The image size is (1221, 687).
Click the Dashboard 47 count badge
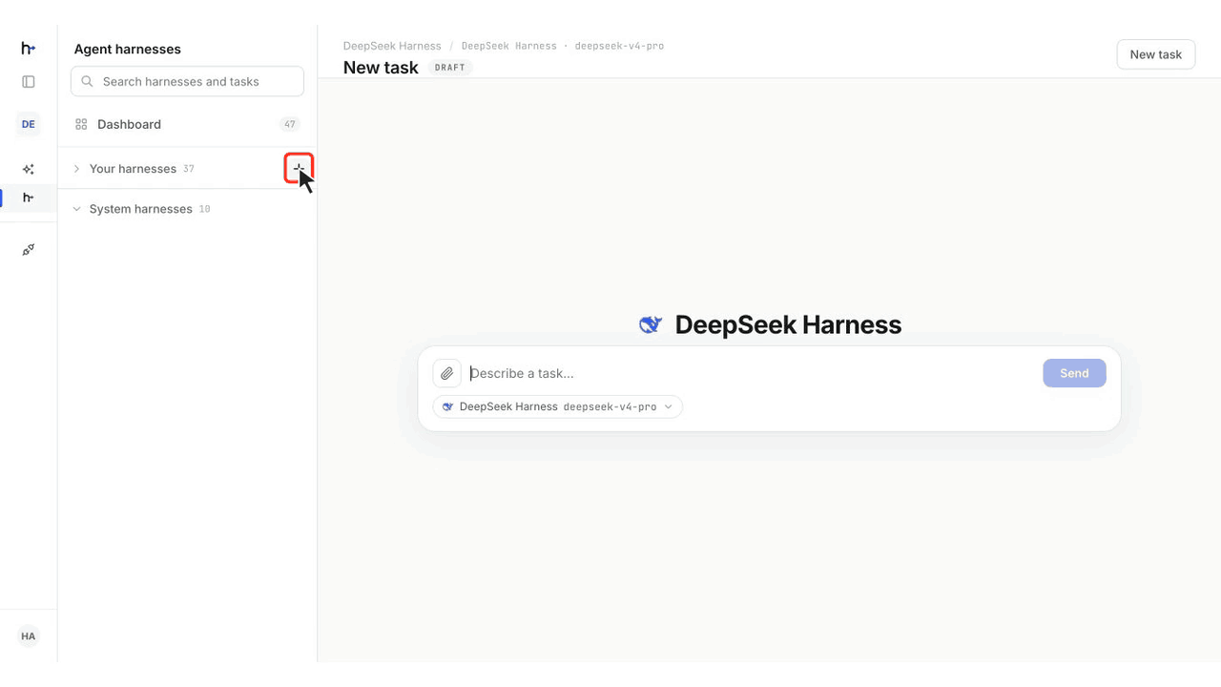290,124
